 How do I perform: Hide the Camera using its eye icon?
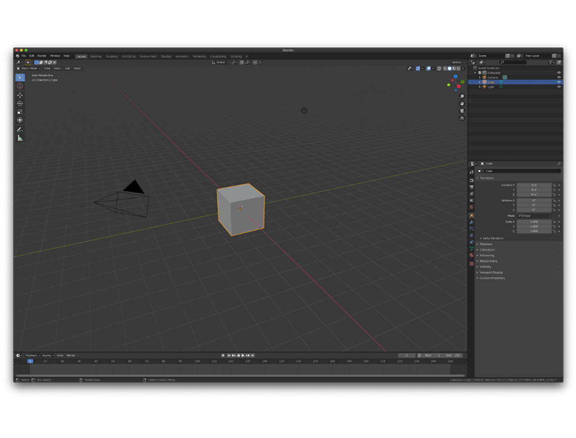click(559, 77)
